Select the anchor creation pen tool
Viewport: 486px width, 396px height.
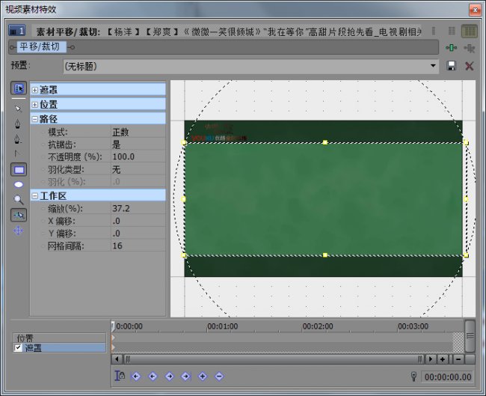pyautogui.click(x=18, y=124)
